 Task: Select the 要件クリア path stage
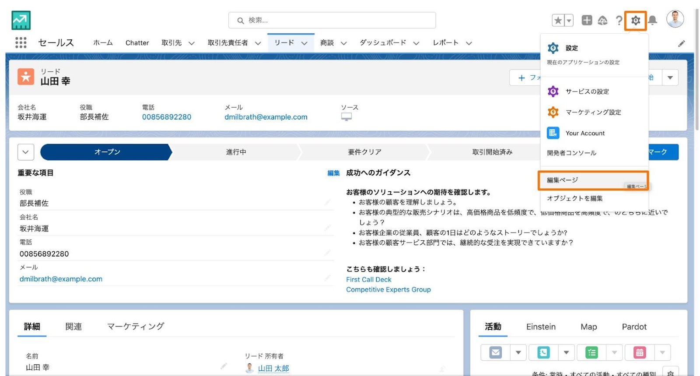point(364,152)
